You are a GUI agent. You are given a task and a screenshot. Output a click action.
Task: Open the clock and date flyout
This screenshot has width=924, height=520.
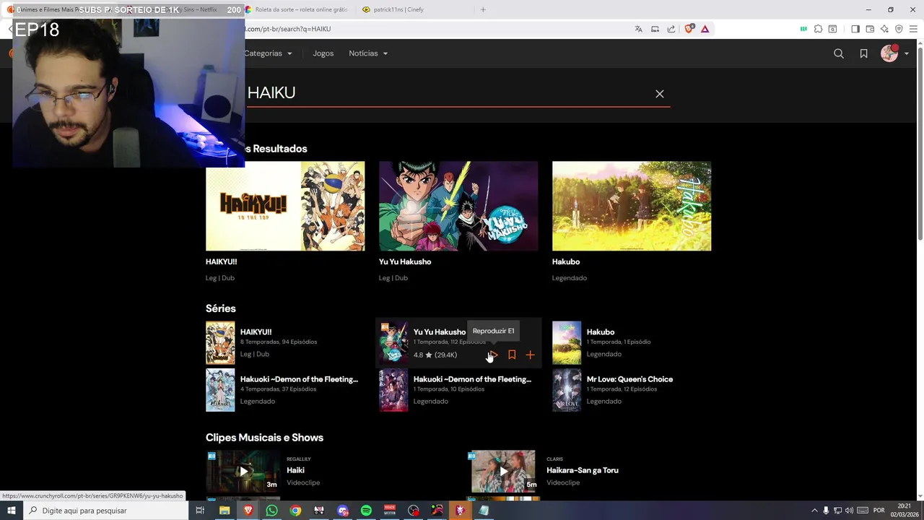pyautogui.click(x=905, y=511)
